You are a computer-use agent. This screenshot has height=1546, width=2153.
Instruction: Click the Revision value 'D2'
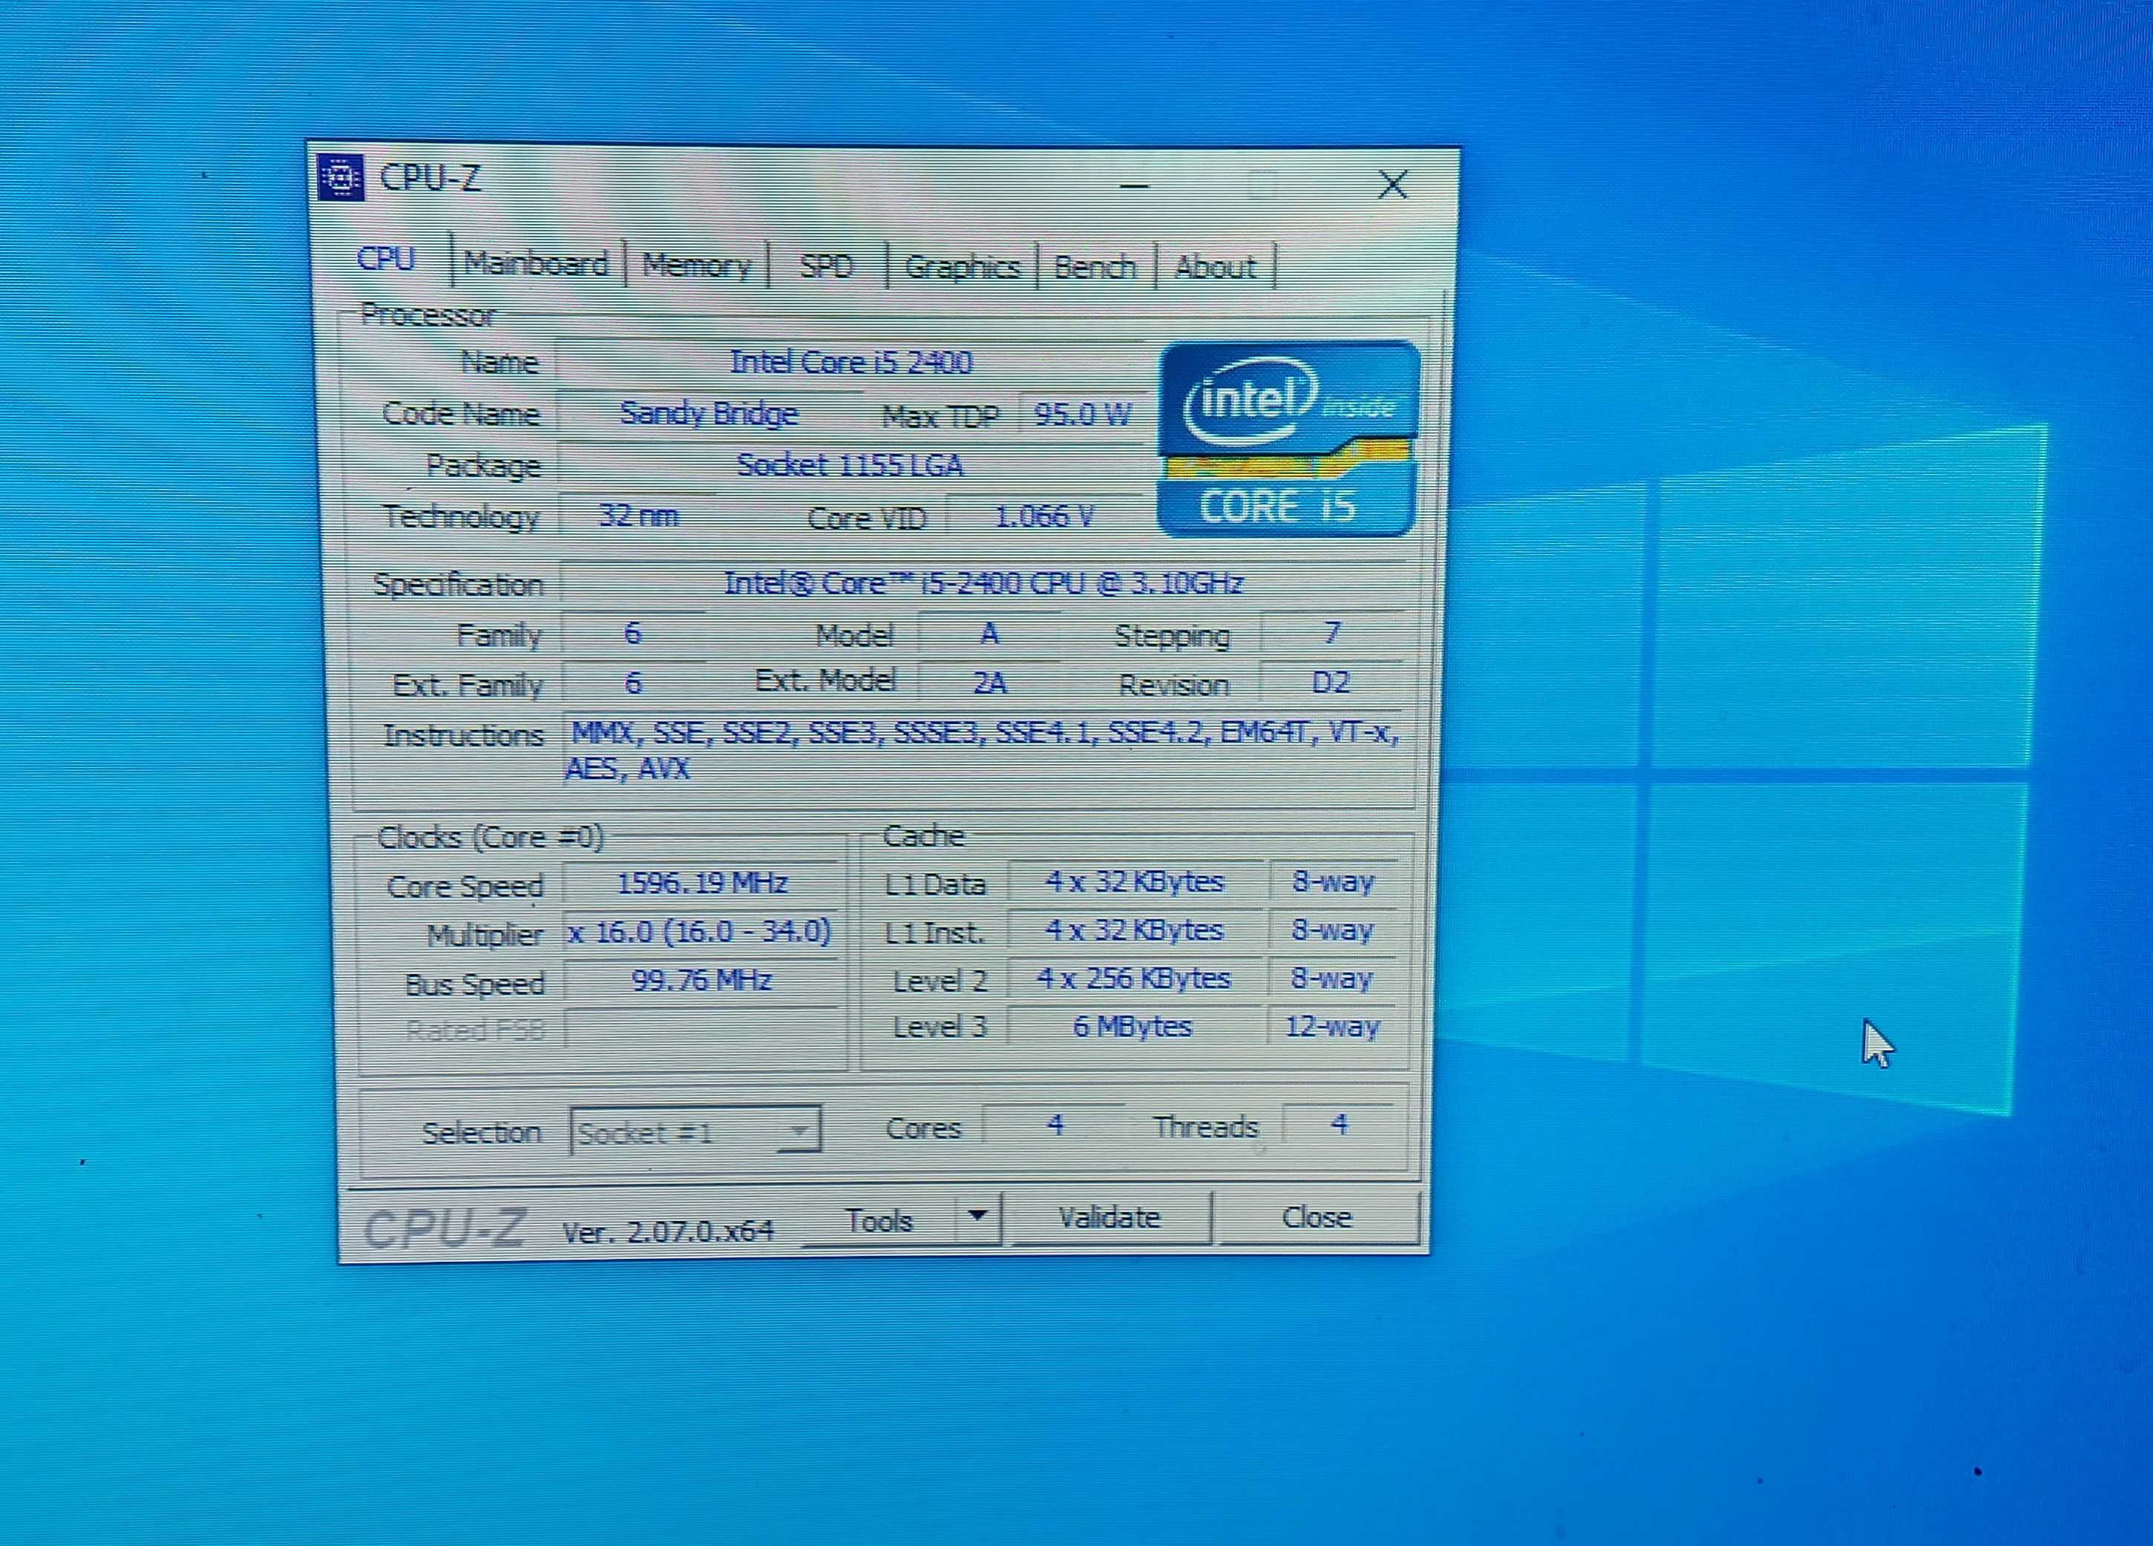pyautogui.click(x=1331, y=682)
